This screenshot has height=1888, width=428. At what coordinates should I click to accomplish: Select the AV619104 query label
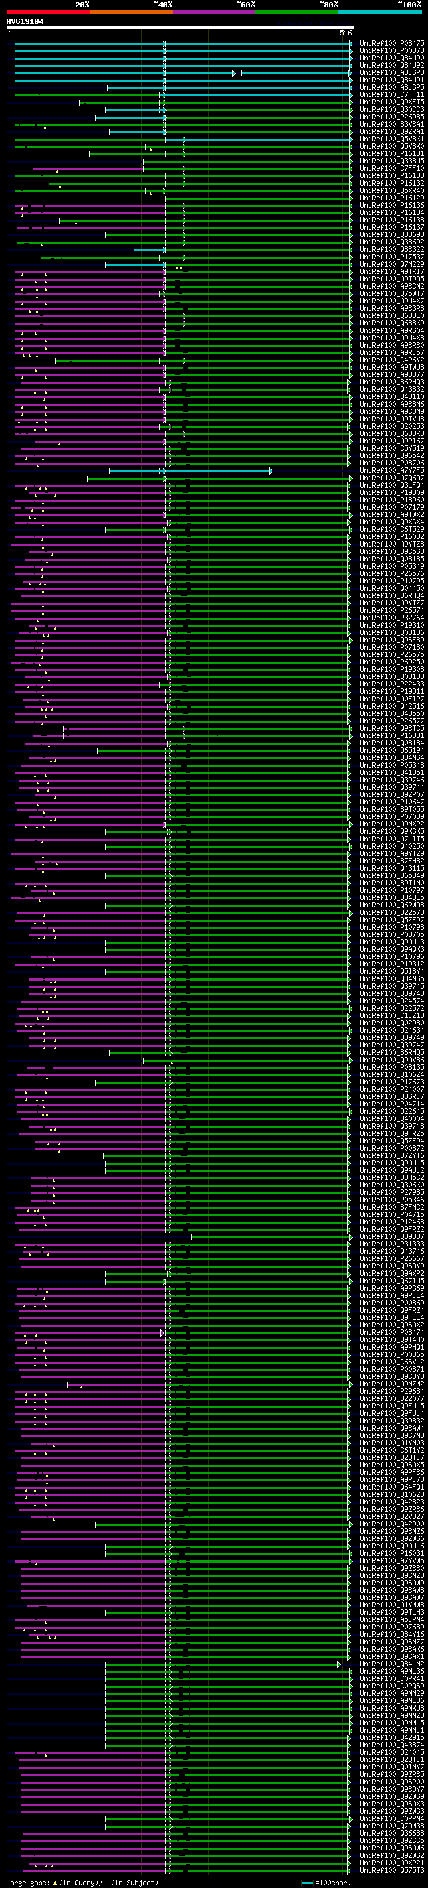point(25,21)
